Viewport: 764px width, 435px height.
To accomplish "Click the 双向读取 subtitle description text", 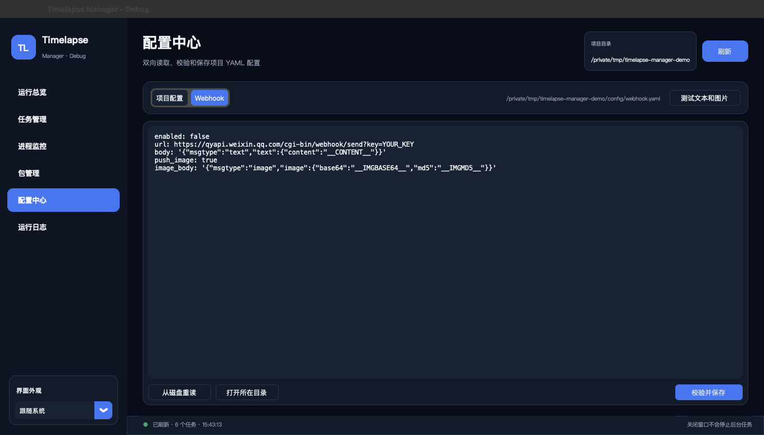I will [x=201, y=63].
